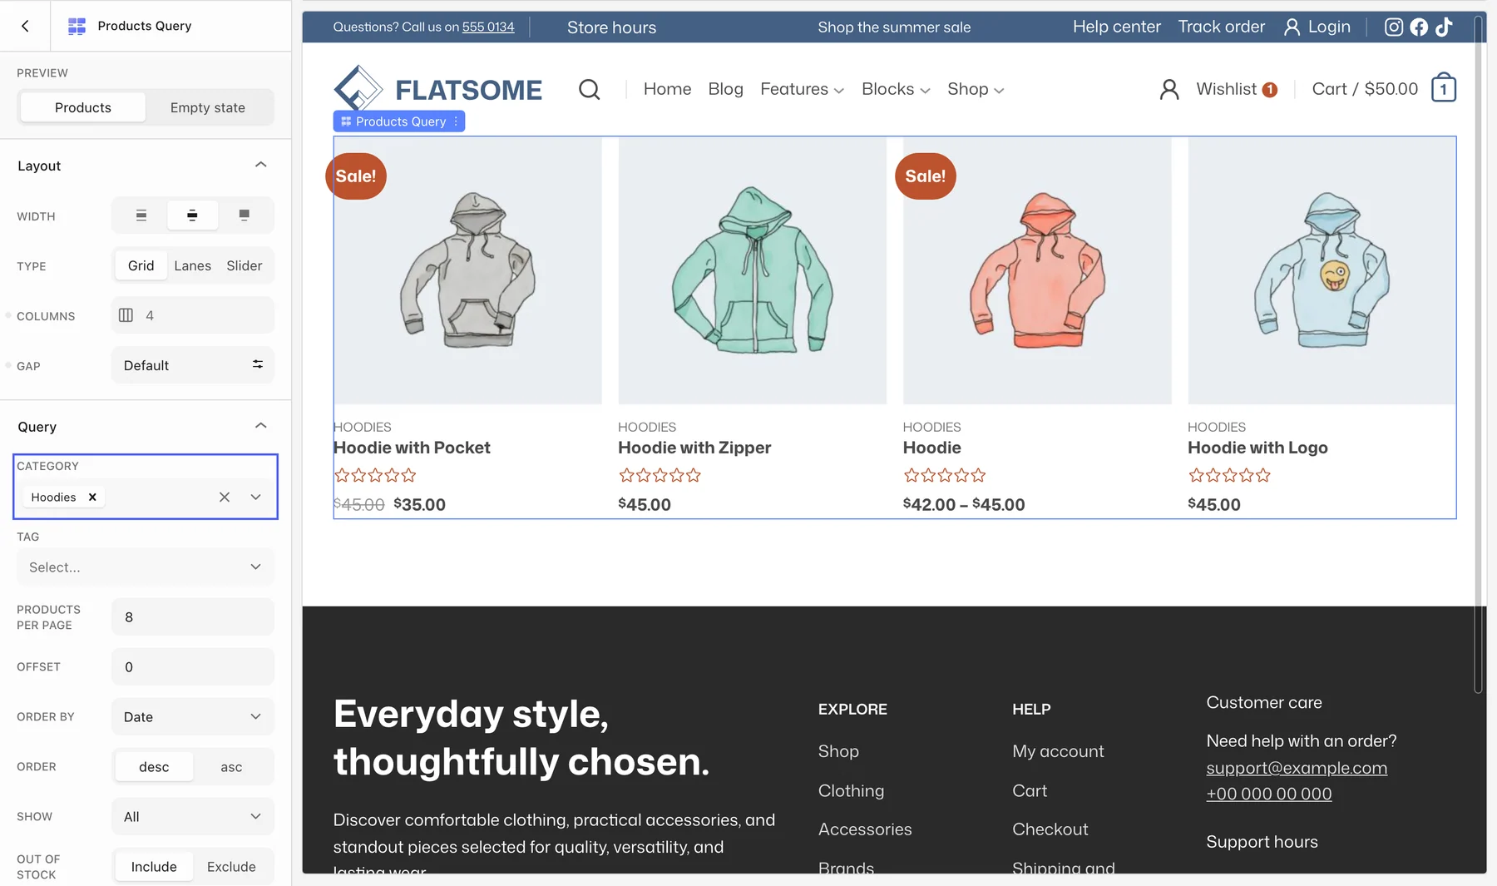Click the support@example.com email link

(x=1297, y=768)
